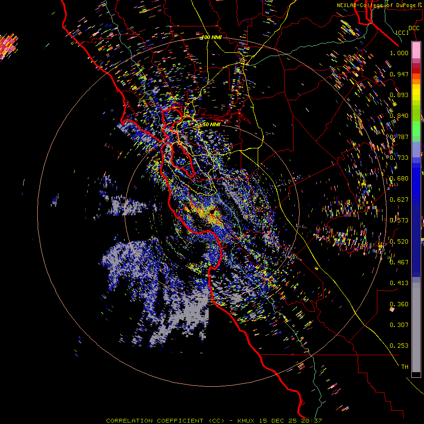This screenshot has height=424, width=424.
Task: Click the pink-red echo cluster at the upper-left edge
Action: click(8, 46)
